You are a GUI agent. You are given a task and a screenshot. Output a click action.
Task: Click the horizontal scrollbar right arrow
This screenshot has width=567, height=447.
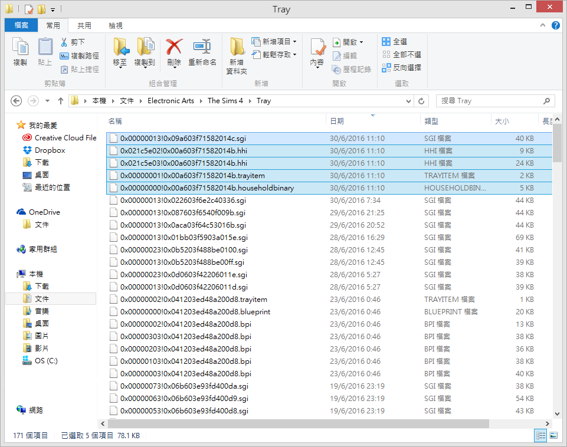coord(547,423)
